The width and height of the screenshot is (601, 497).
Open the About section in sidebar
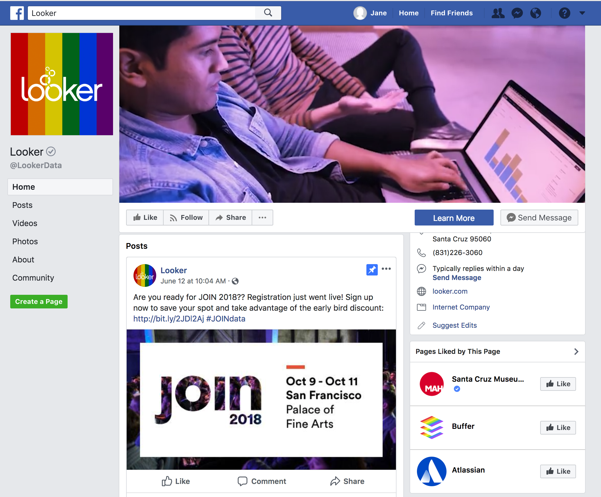point(23,260)
